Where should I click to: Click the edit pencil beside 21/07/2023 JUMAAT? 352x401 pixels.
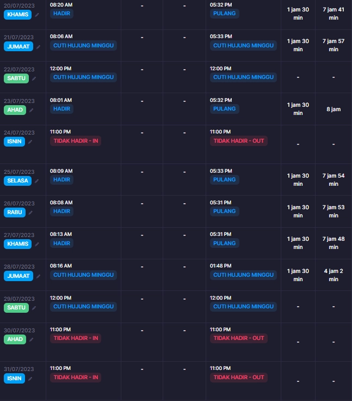tap(38, 47)
